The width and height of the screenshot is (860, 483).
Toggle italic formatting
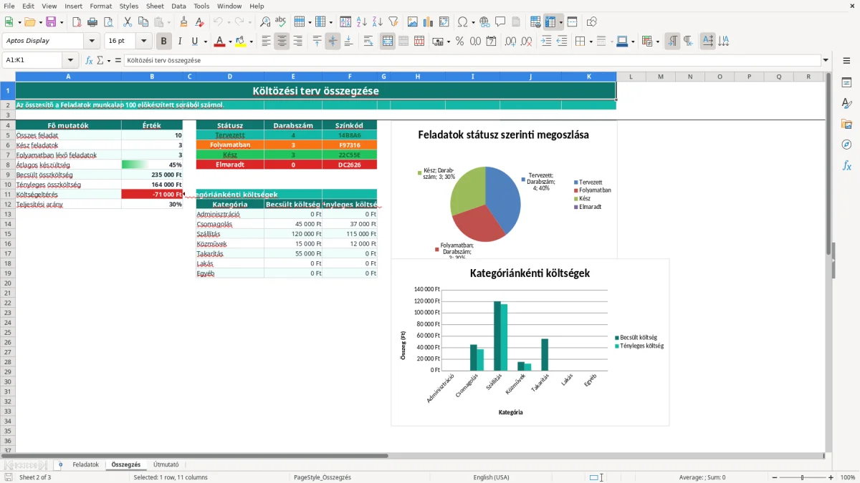(180, 42)
